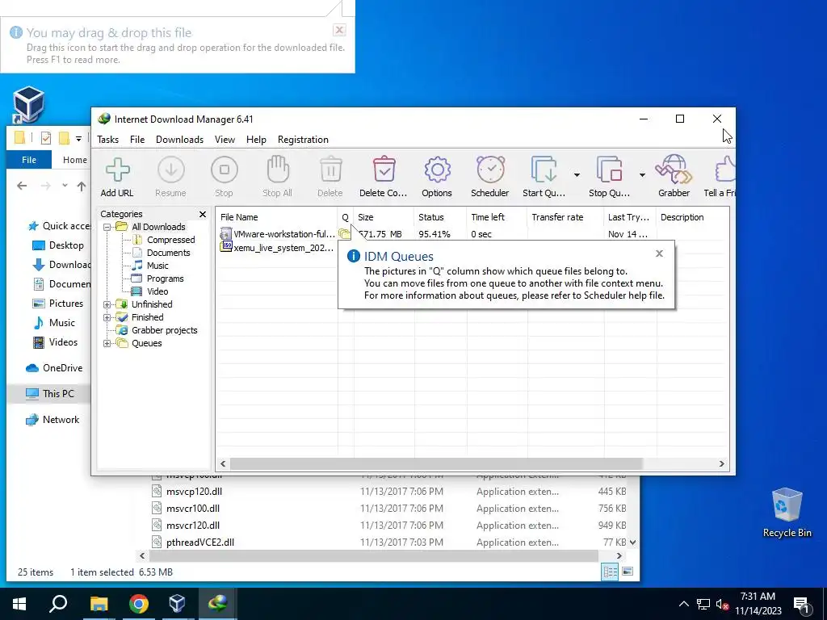Click IDM list horizontal scrollbar right arrow
Viewport: 827px width, 620px height.
[x=721, y=464]
